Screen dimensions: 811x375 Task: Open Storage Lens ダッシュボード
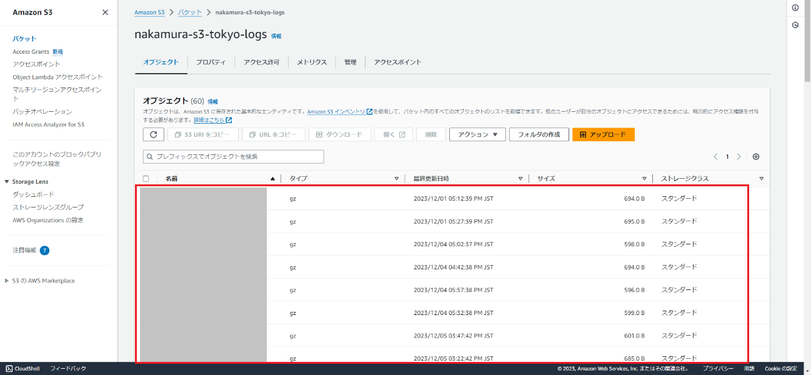[x=33, y=194]
